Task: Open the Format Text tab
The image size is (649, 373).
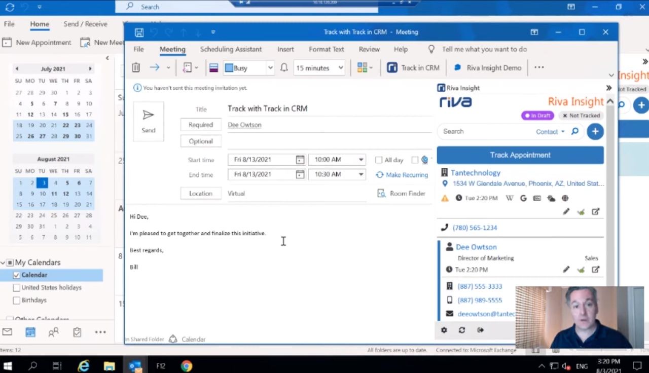Action: point(327,49)
